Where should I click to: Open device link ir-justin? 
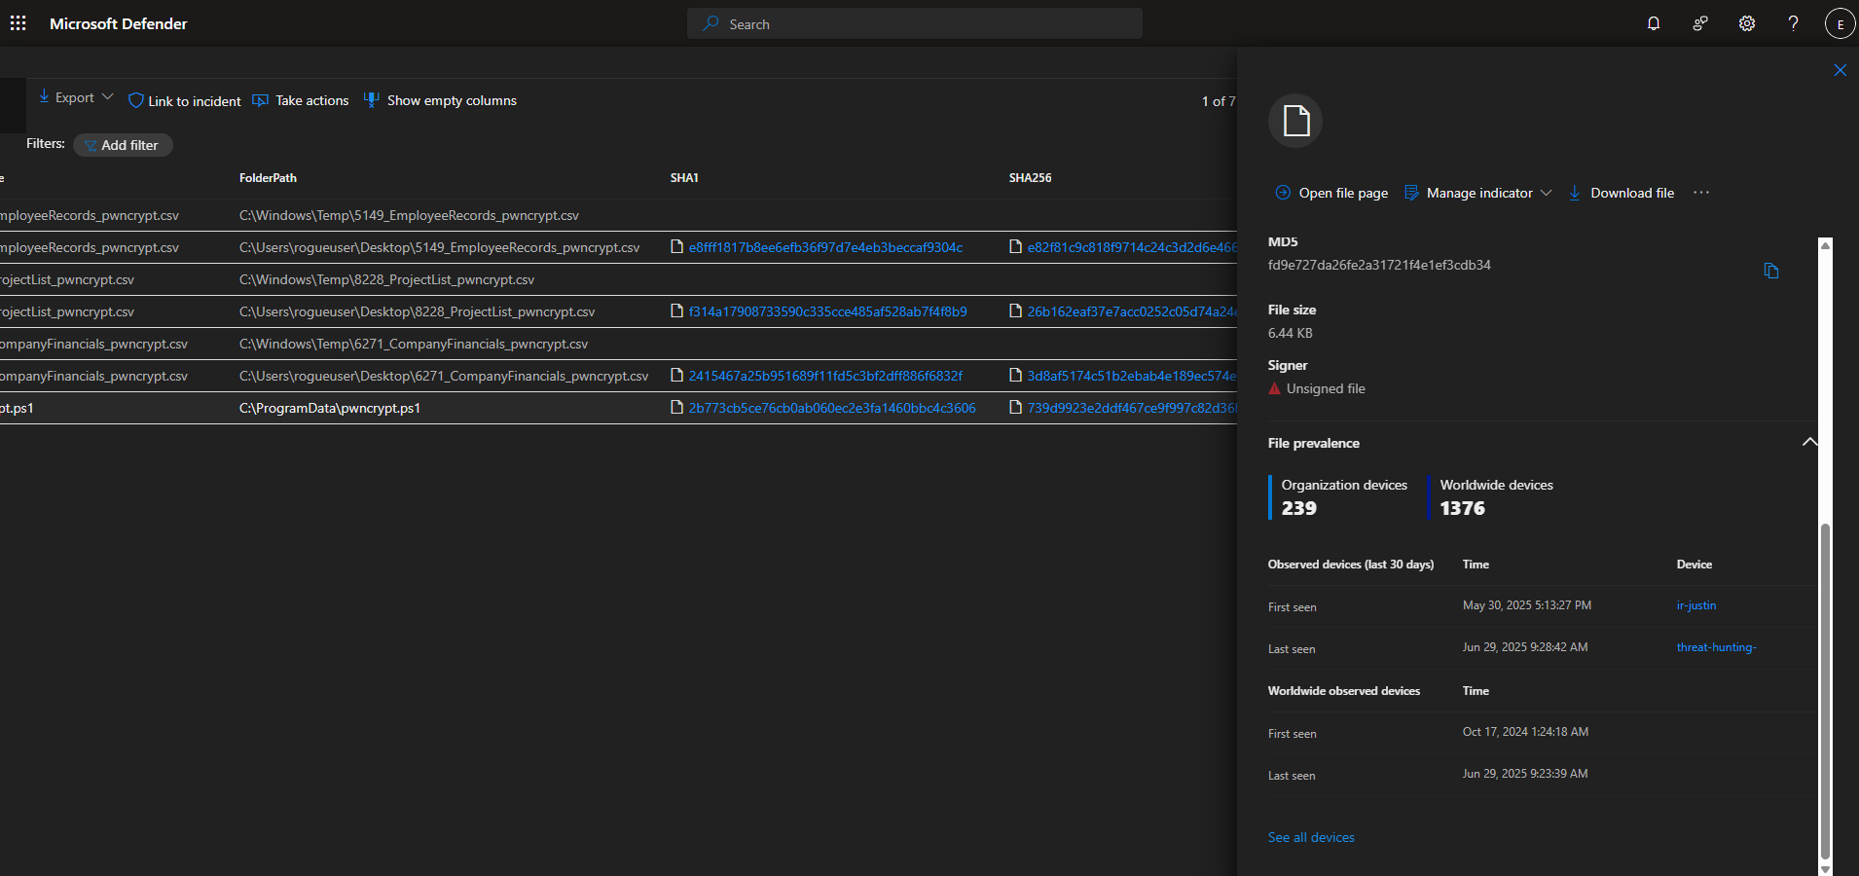(1696, 605)
